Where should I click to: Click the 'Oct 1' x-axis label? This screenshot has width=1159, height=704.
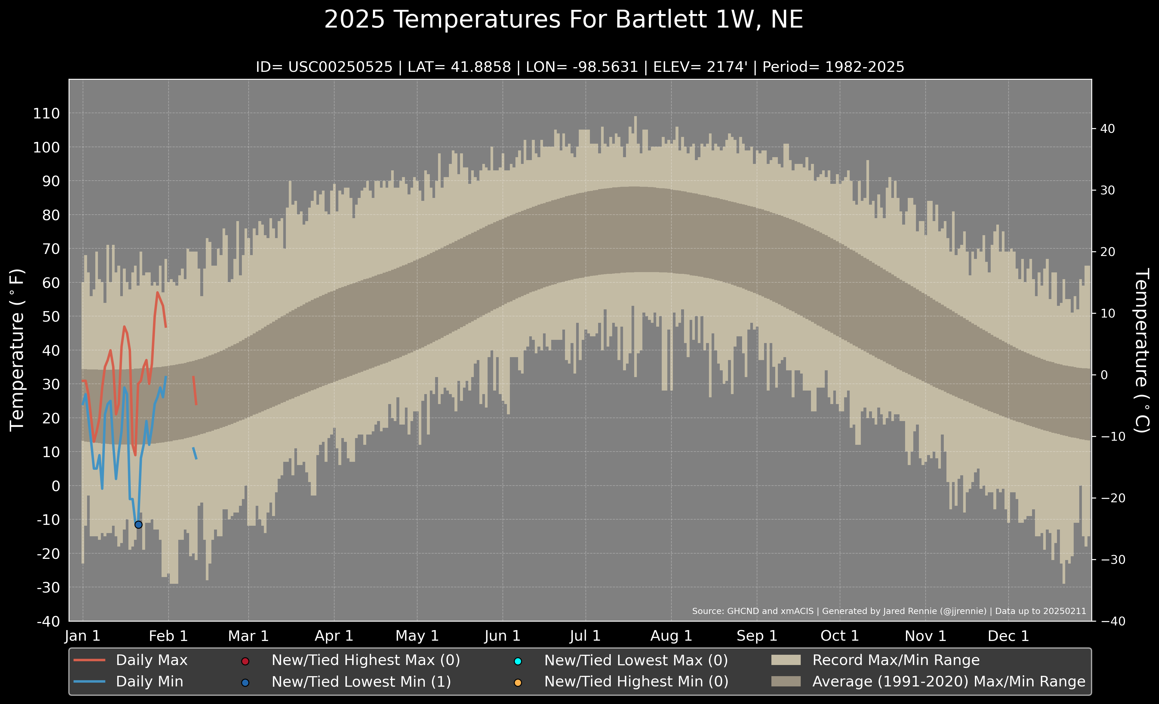840,636
